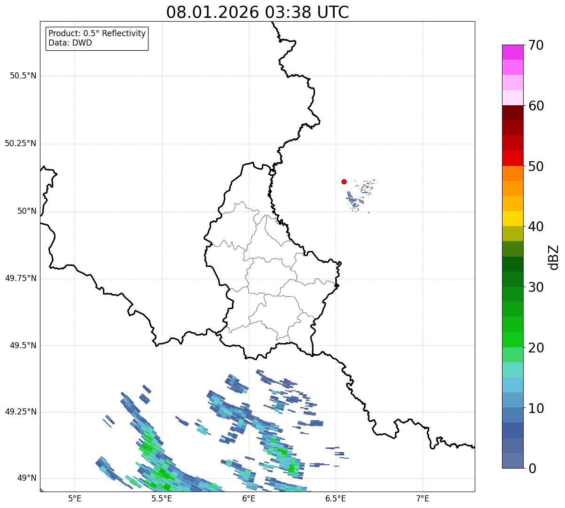Click the 49.5°N latitude label
Screen dimensions: 565x508
tap(23, 346)
